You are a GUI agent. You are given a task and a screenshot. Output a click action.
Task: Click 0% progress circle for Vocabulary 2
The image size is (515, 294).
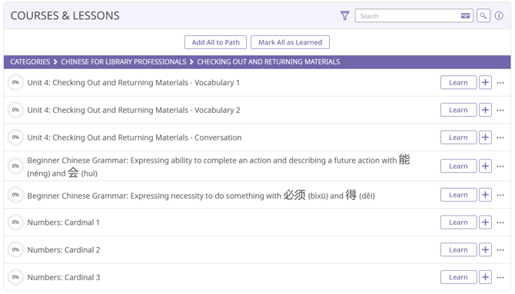pyautogui.click(x=15, y=110)
